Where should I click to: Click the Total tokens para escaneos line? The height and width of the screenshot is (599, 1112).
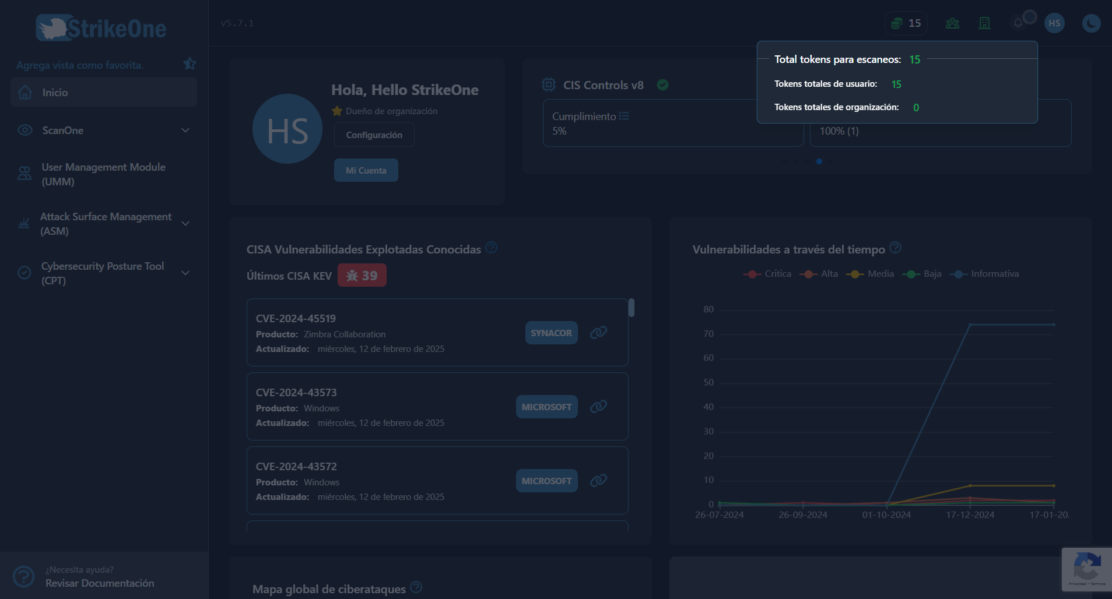click(847, 59)
